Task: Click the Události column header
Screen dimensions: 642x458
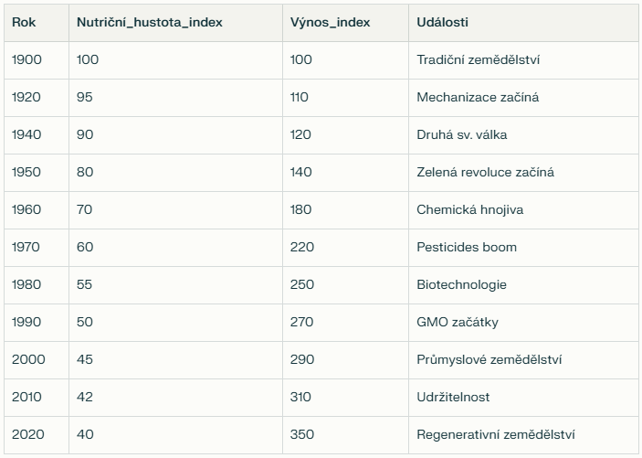Action: 523,23
